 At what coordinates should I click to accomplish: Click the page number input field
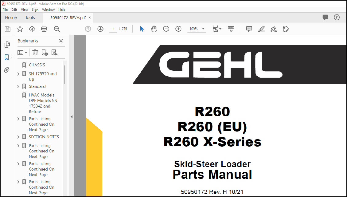point(113,29)
